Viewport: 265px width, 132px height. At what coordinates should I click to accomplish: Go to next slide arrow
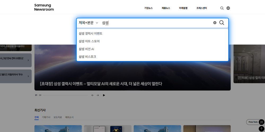point(98,95)
